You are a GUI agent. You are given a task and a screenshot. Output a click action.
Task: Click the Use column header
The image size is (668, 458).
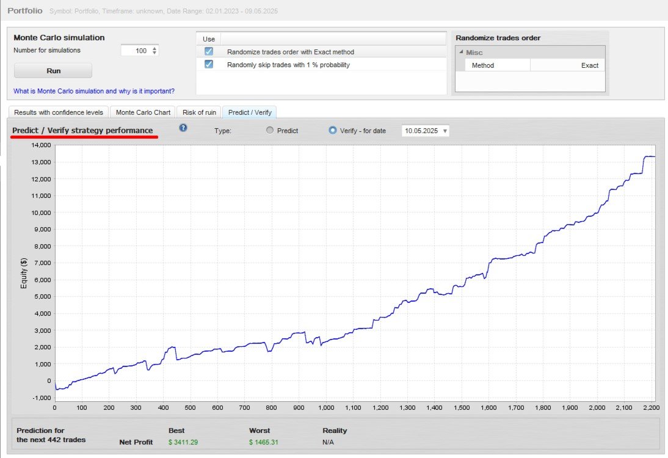(209, 38)
